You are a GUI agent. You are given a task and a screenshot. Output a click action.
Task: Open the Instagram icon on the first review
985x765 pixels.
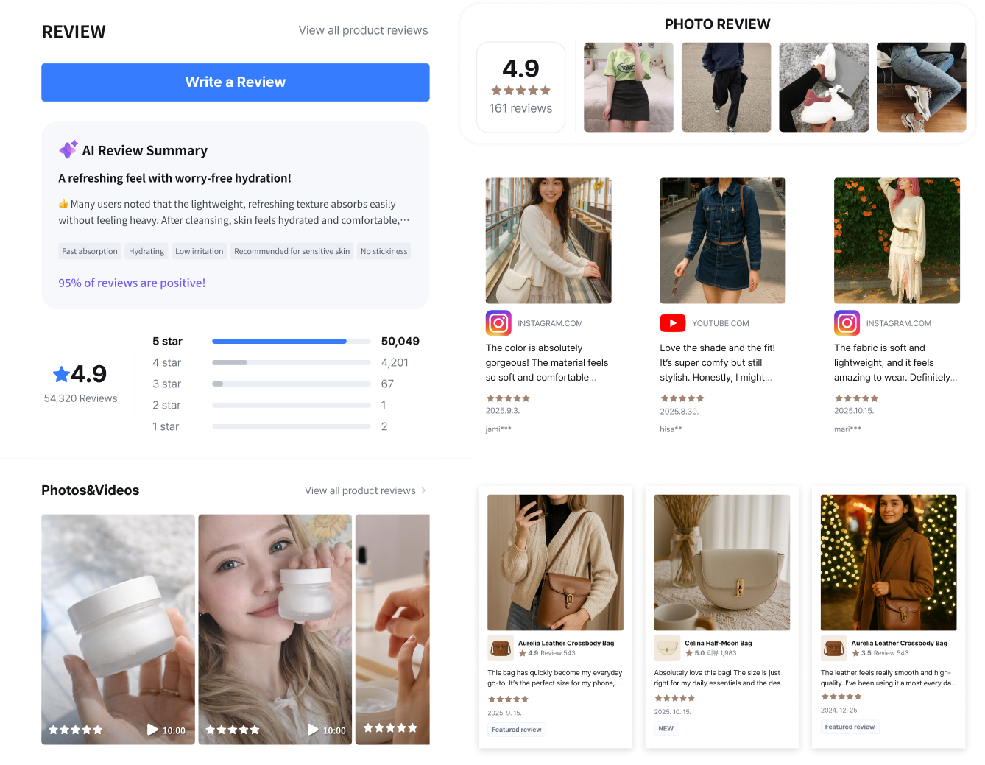(x=498, y=323)
